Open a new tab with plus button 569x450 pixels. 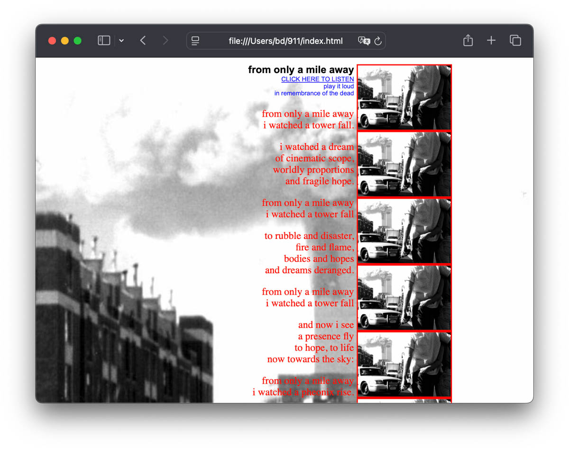(491, 41)
